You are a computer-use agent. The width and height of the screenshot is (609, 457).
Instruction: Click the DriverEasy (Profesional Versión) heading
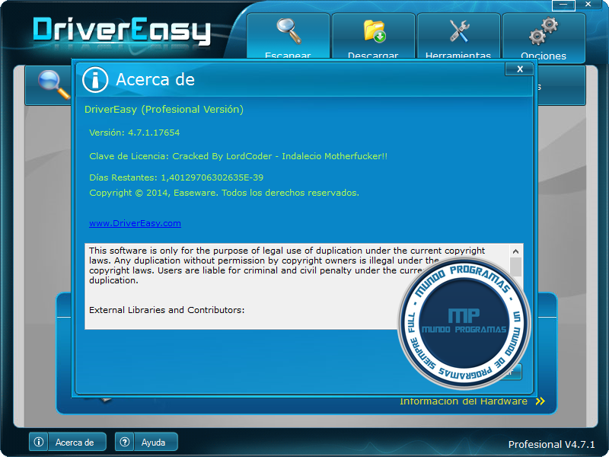(x=164, y=110)
